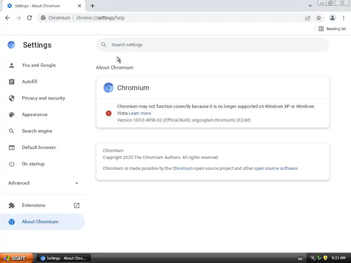Open the profile avatar button
Image resolution: width=351 pixels, height=263 pixels.
point(332,18)
